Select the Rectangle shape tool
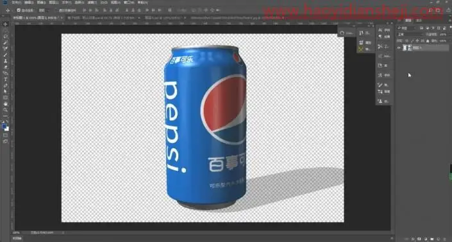Image resolution: width=452 pixels, height=242 pixels. coord(5,98)
